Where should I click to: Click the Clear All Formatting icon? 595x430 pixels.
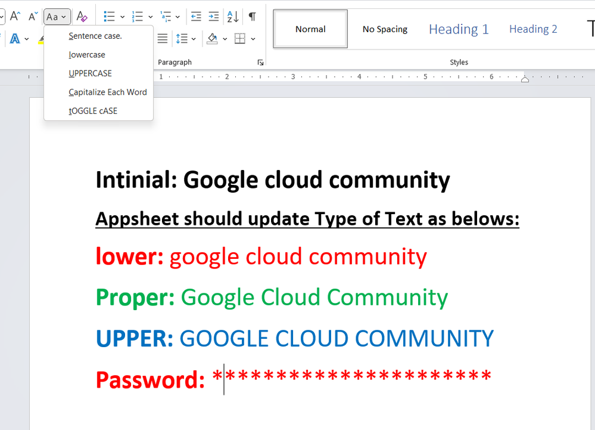pyautogui.click(x=82, y=16)
